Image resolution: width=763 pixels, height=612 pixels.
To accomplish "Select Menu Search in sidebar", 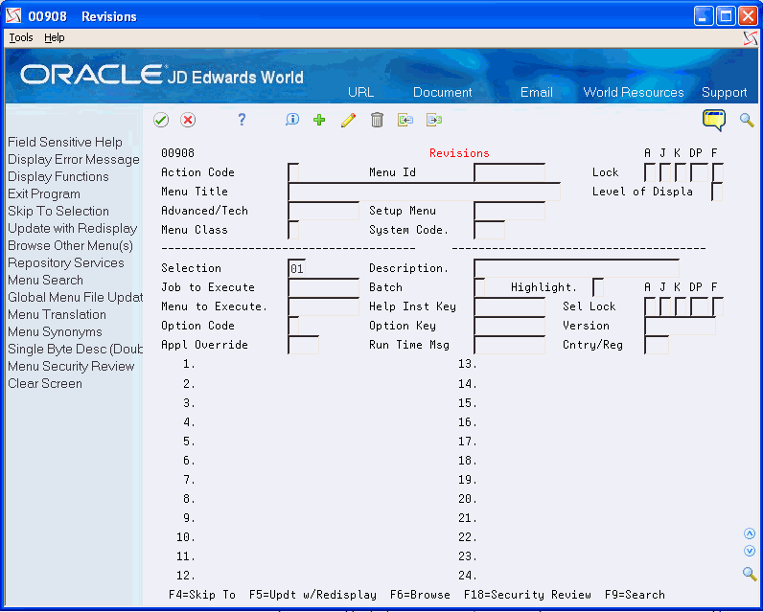I will coord(45,280).
